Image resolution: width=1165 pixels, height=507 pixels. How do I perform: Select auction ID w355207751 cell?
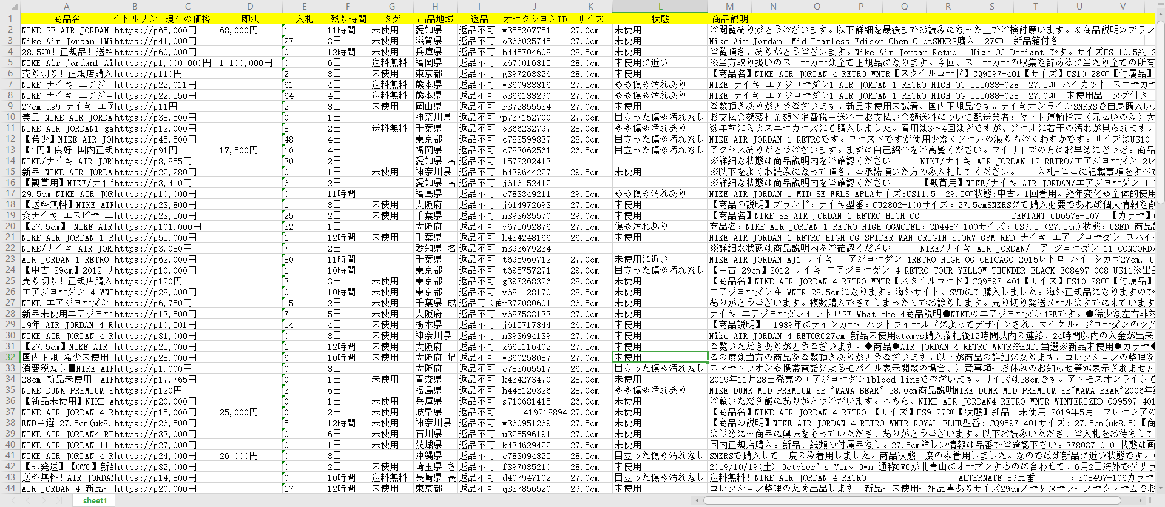point(535,30)
